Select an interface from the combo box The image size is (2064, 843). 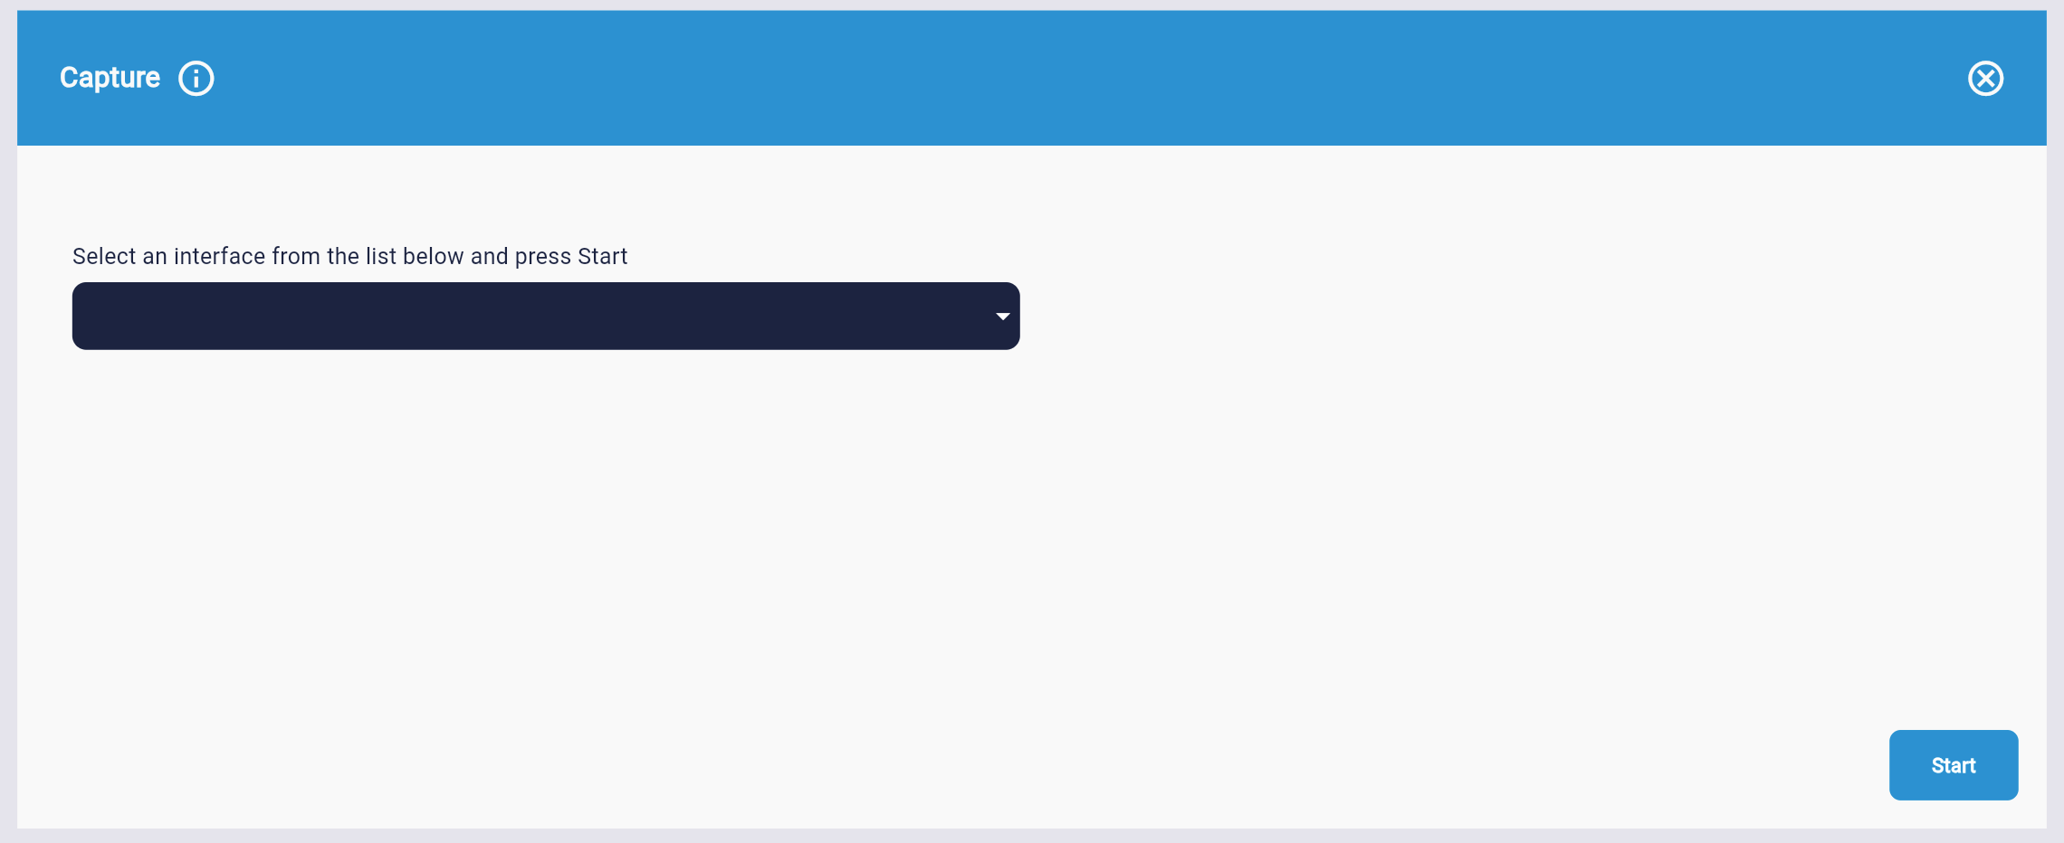(x=545, y=316)
